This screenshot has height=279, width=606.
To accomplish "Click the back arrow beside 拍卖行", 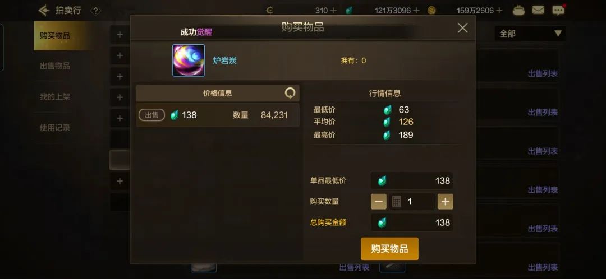I will [44, 11].
